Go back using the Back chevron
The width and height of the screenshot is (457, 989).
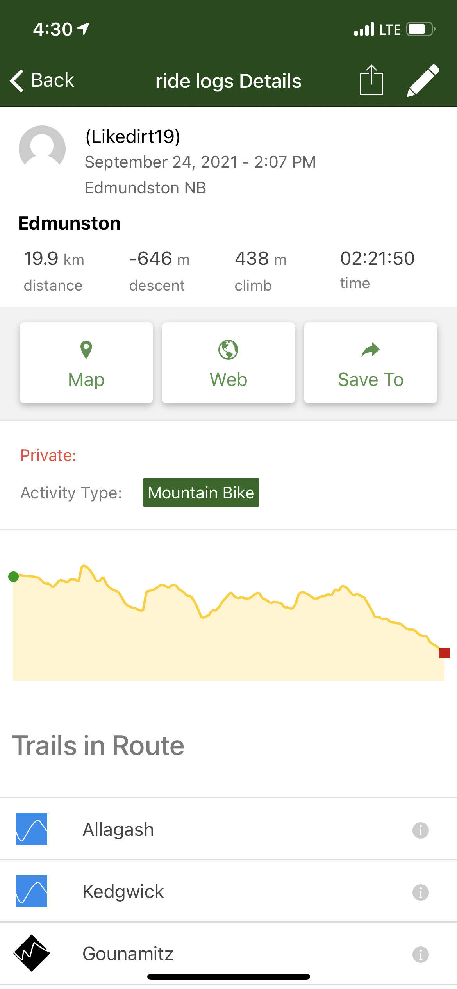[x=42, y=80]
